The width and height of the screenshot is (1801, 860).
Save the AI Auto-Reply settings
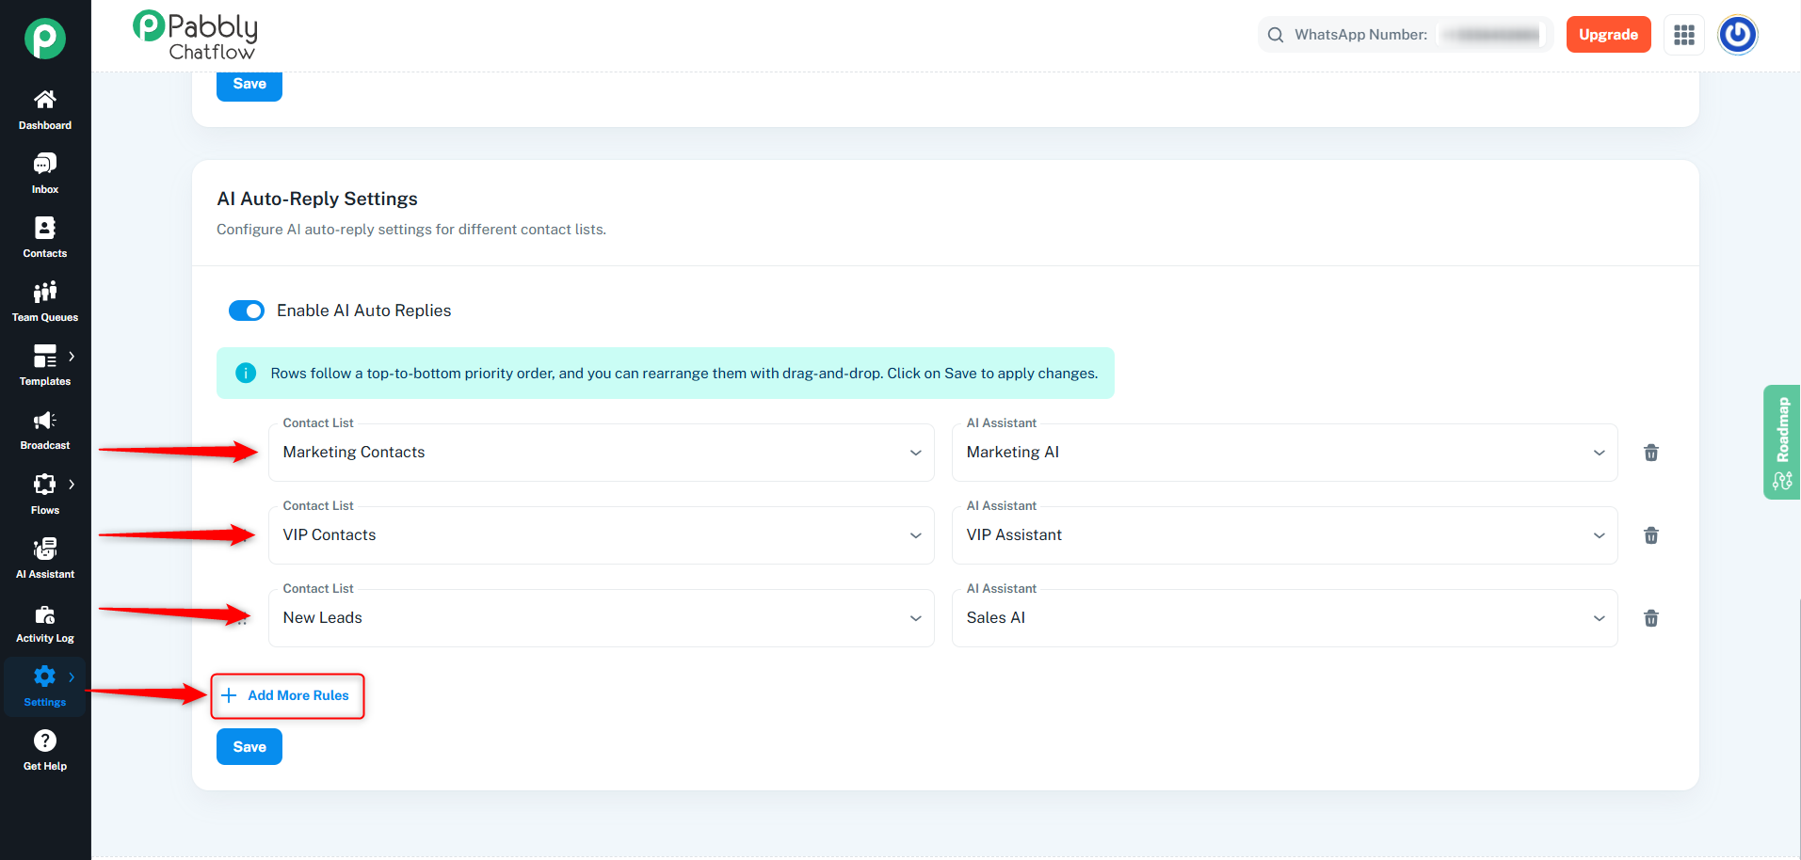pyautogui.click(x=249, y=746)
